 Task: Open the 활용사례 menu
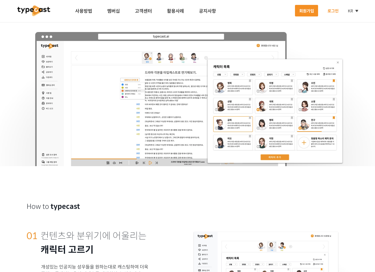175,11
